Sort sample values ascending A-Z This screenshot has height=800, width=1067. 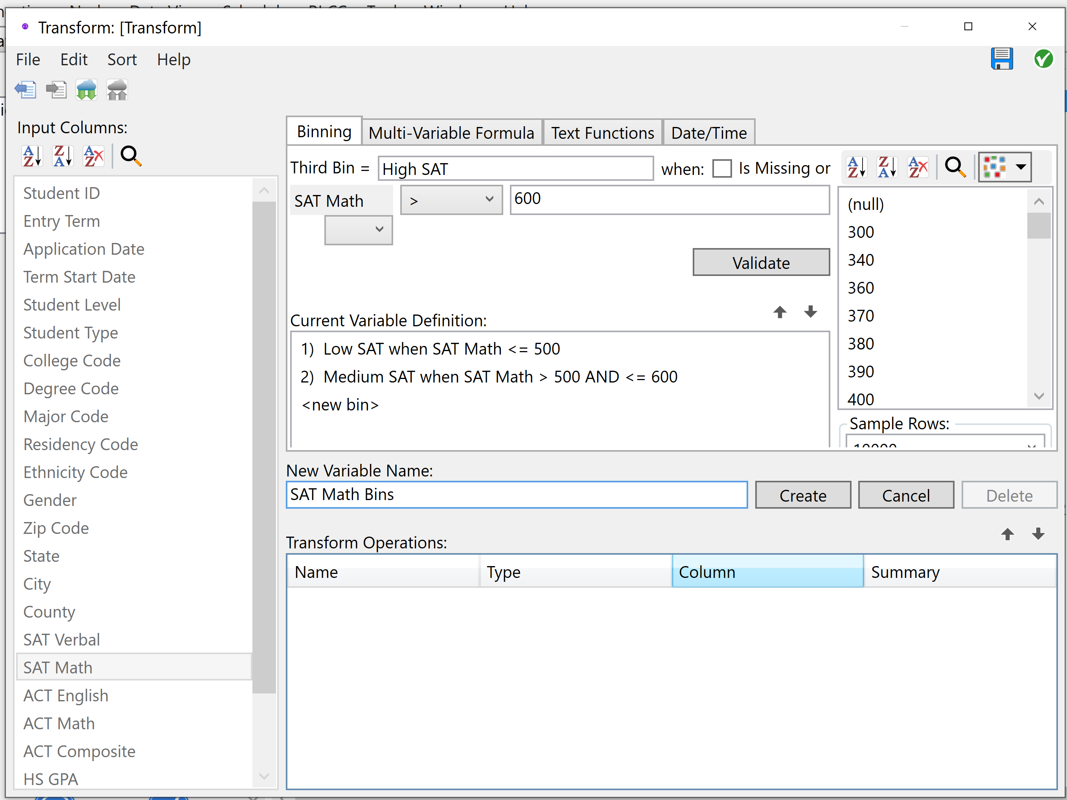(x=857, y=167)
